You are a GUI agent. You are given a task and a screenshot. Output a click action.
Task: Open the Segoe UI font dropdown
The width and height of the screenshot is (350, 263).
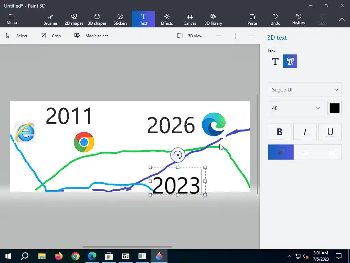305,90
